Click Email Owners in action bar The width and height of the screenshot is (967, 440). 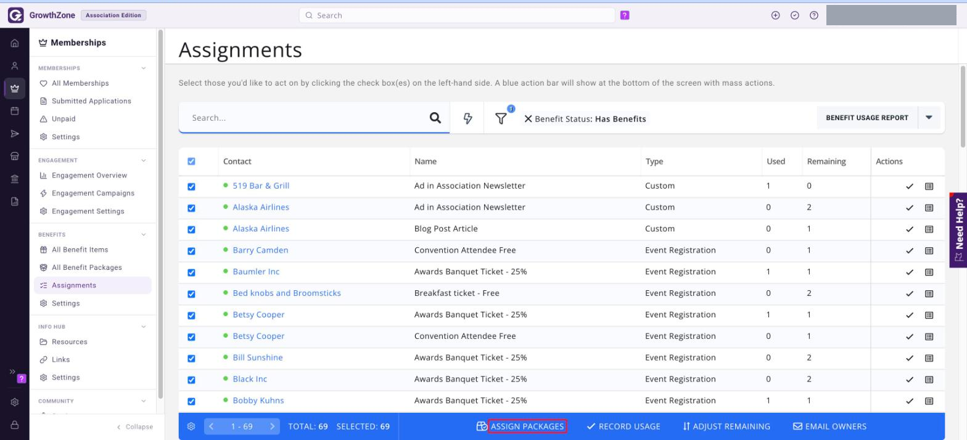pyautogui.click(x=829, y=426)
